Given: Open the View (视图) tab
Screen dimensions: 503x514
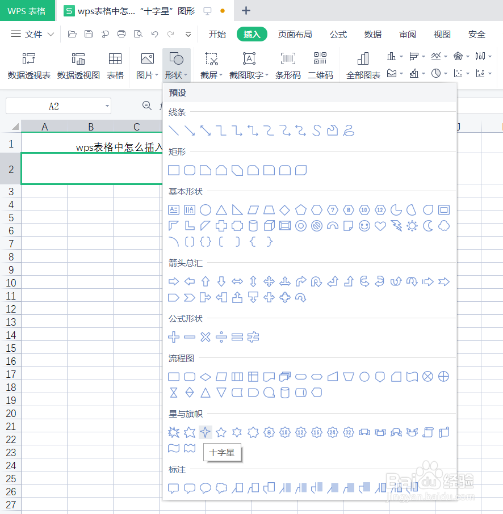Looking at the screenshot, I should click(442, 34).
